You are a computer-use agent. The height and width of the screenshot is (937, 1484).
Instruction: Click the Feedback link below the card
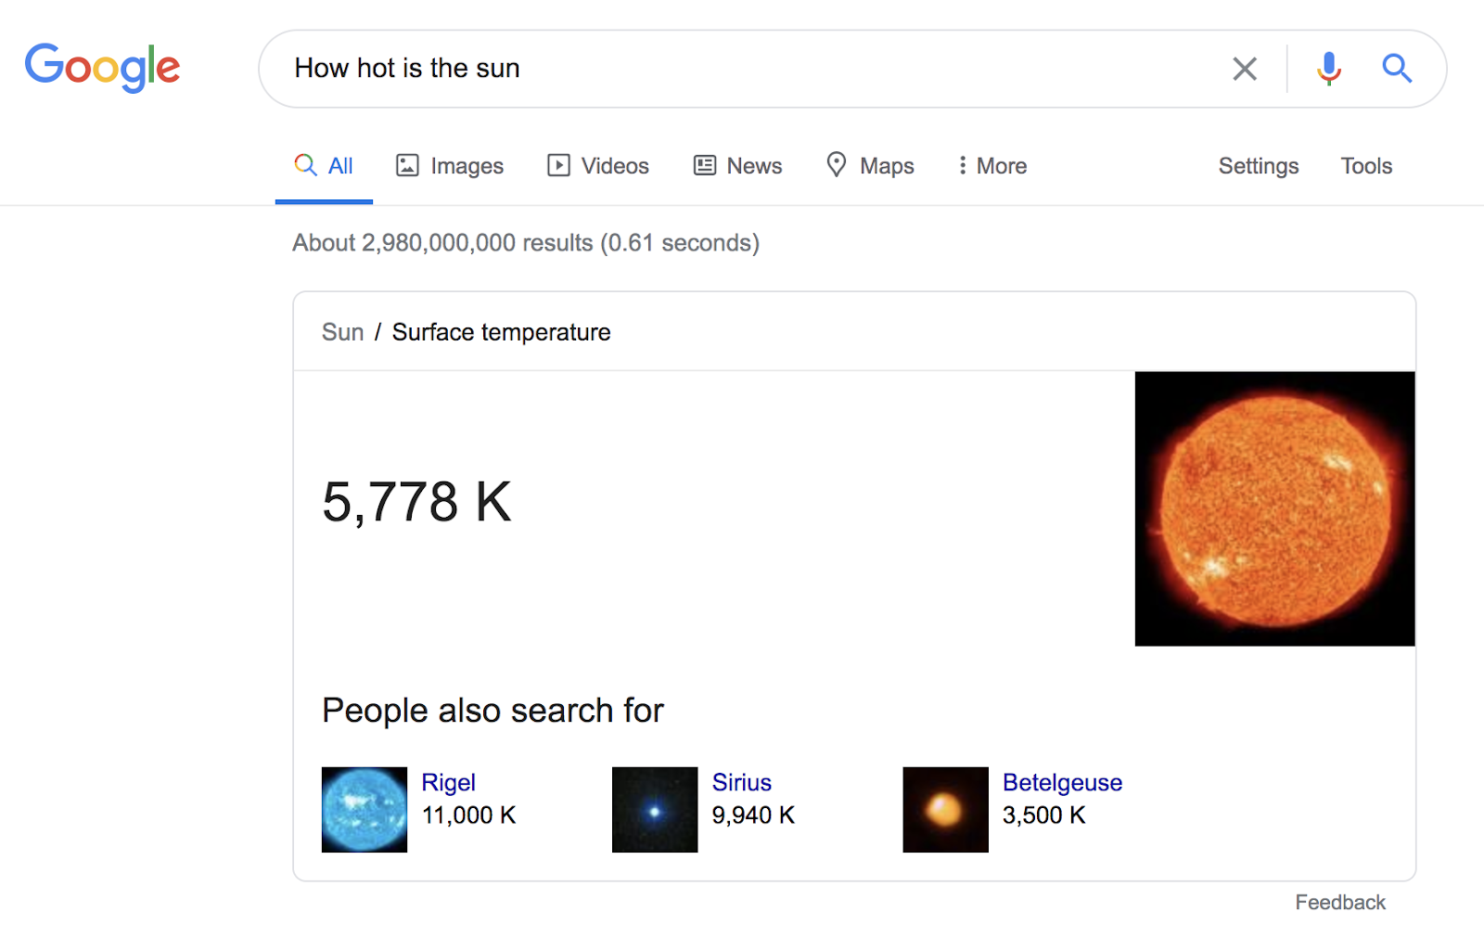coord(1340,902)
